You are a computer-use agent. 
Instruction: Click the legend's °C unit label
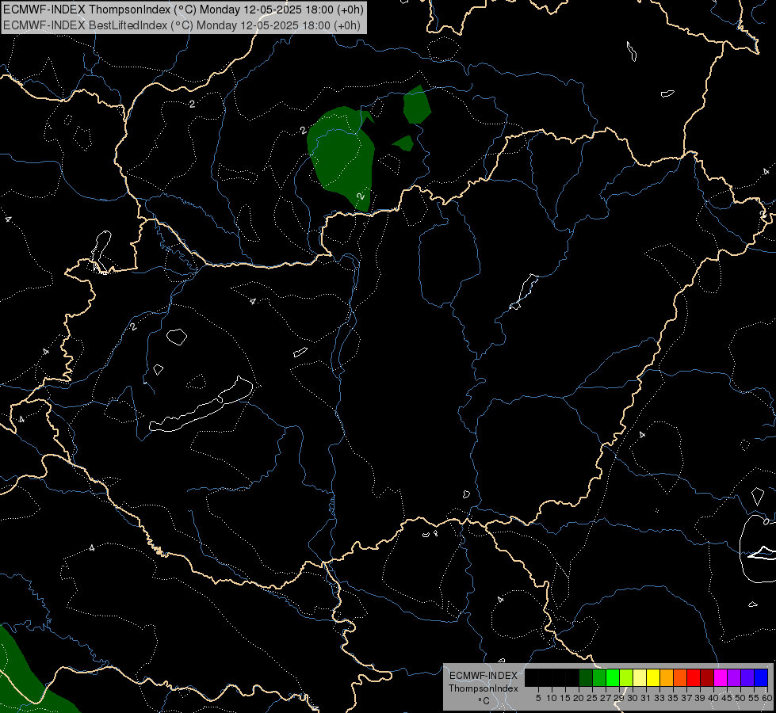pyautogui.click(x=484, y=701)
